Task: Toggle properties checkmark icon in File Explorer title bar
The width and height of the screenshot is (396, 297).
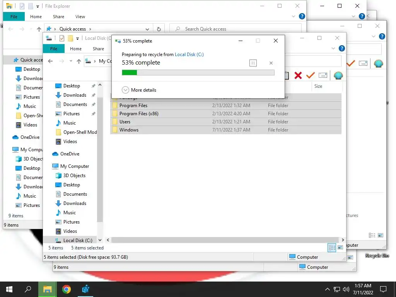Action: pos(22,6)
